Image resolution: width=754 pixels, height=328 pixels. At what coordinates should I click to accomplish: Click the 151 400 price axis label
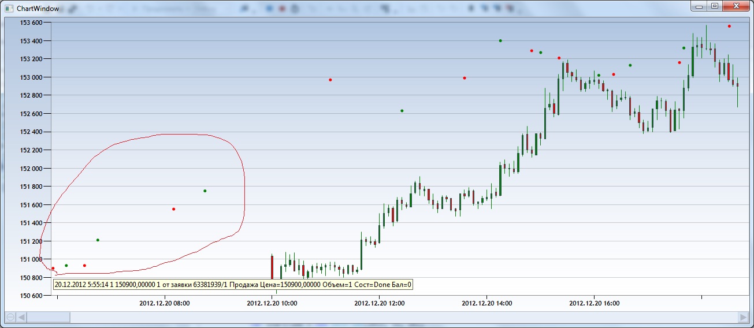[31, 223]
